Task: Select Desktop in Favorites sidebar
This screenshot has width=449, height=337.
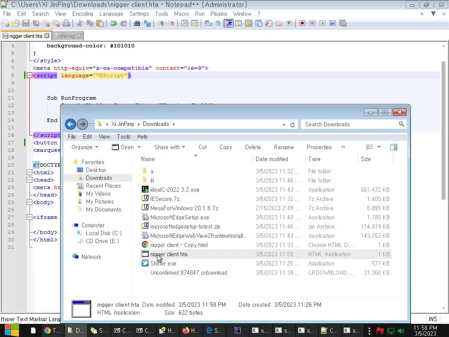Action: click(x=96, y=170)
